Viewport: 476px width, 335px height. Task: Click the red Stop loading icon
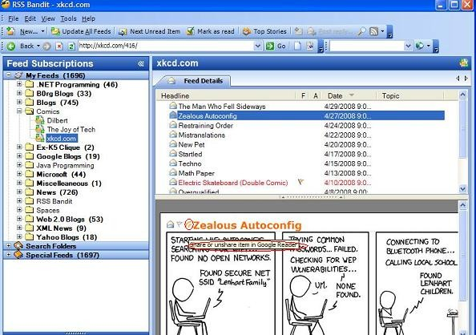tap(59, 46)
